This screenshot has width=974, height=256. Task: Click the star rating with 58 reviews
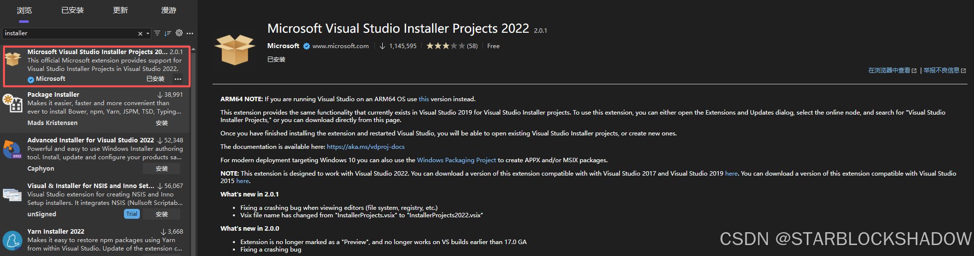[x=452, y=46]
